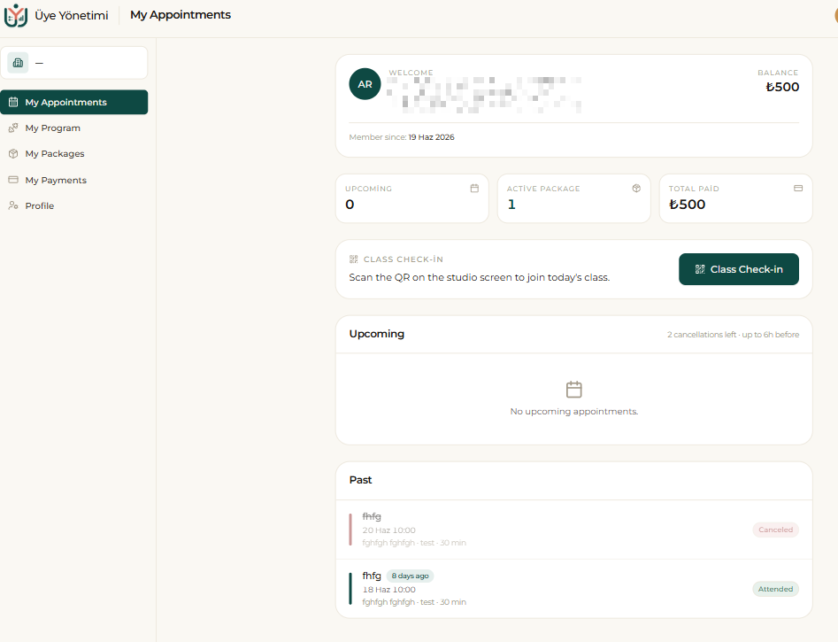The image size is (838, 642).
Task: Click the calendar icon beside My Appointments
Action: pyautogui.click(x=14, y=102)
